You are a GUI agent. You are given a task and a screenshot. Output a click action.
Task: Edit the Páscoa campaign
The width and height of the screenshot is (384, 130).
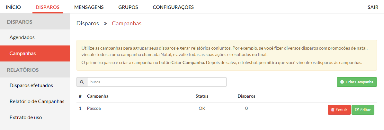(363, 110)
